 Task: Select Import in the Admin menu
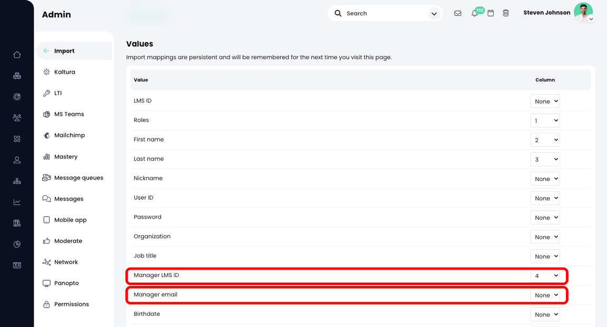[64, 51]
